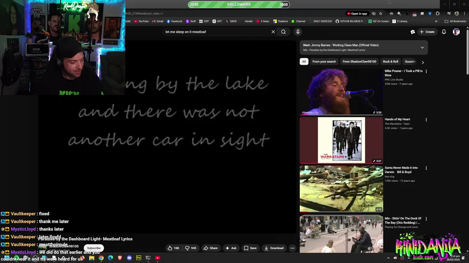Open Facebook bookmark
Viewport: 469px width, 263px height.
pyautogui.click(x=174, y=21)
